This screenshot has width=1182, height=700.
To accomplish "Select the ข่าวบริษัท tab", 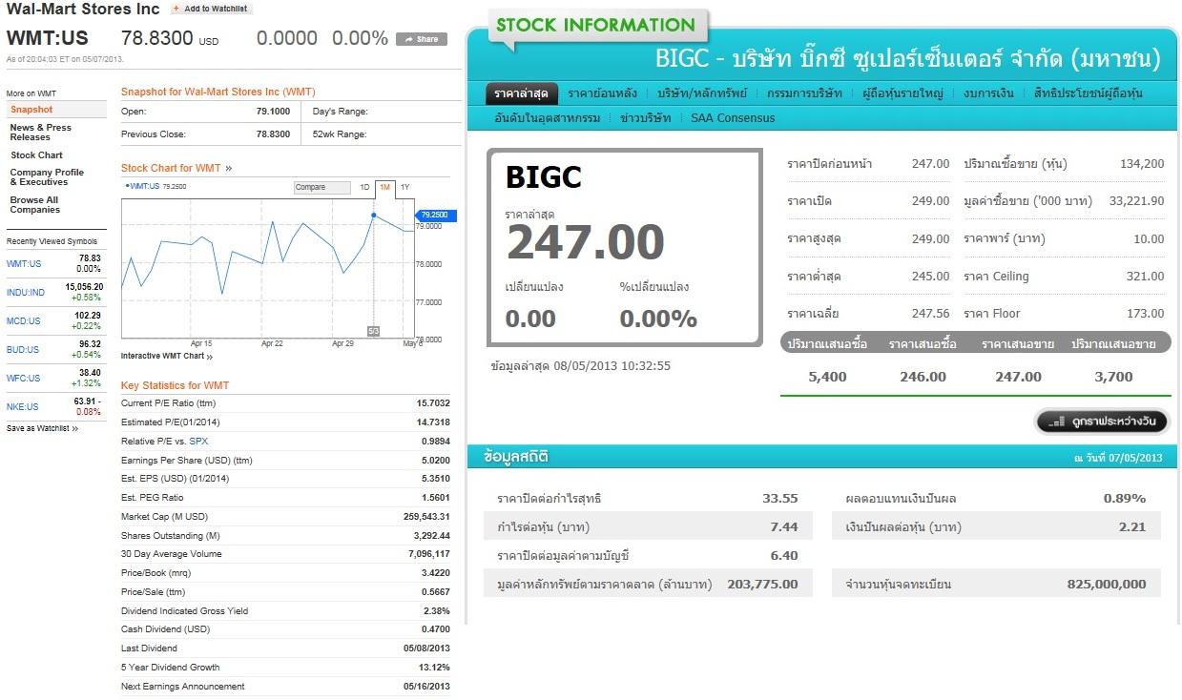I will pyautogui.click(x=645, y=118).
